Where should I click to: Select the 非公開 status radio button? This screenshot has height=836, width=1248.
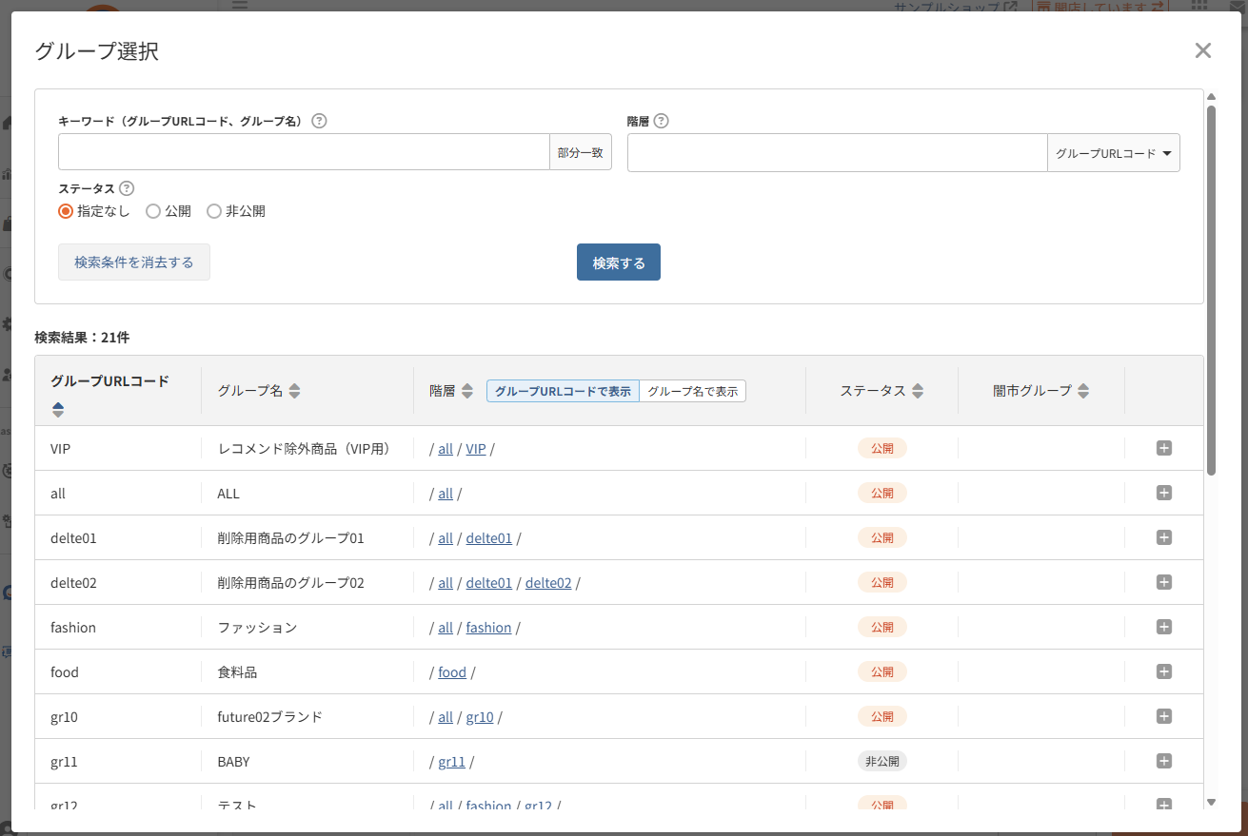tap(213, 211)
